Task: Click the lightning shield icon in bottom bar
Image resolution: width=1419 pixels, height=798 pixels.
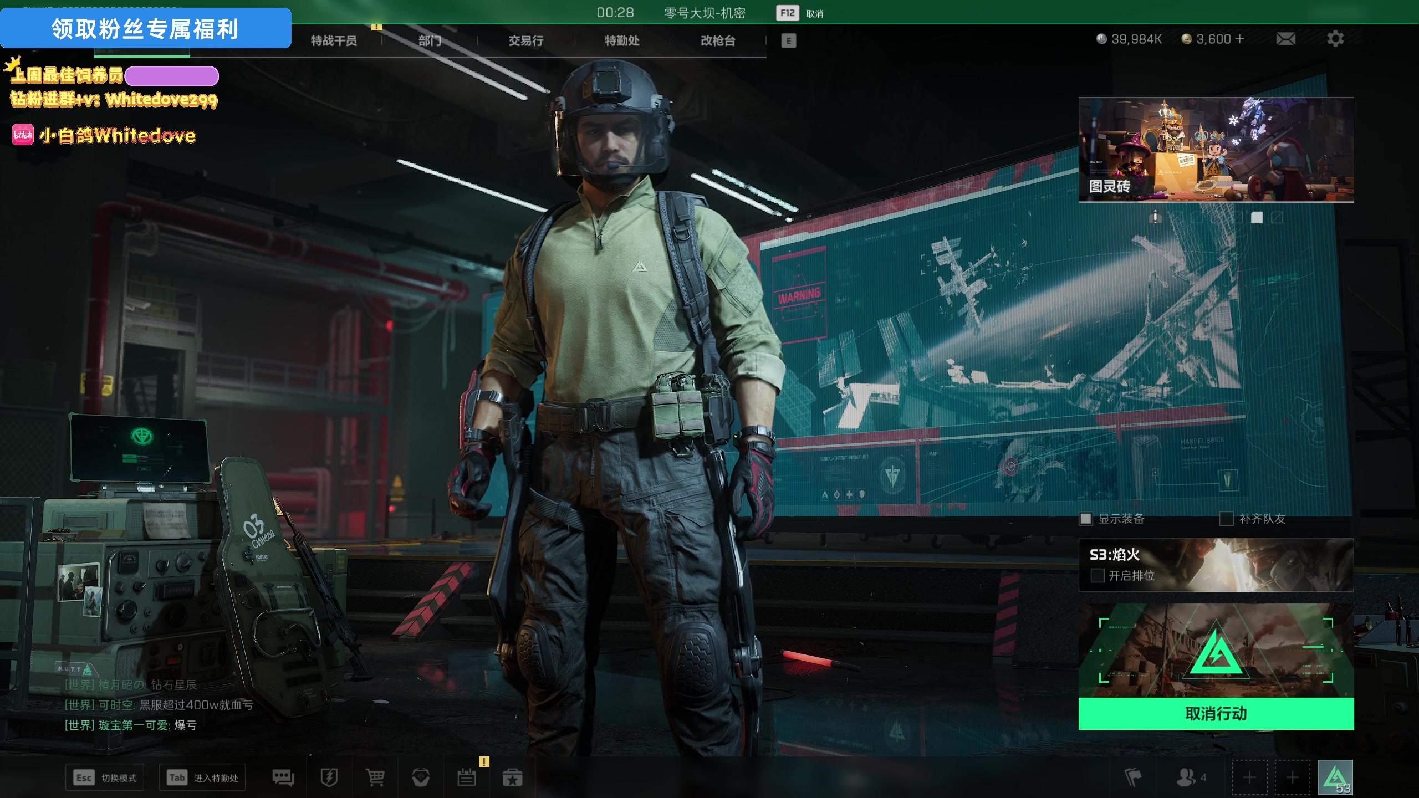Action: coord(329,777)
